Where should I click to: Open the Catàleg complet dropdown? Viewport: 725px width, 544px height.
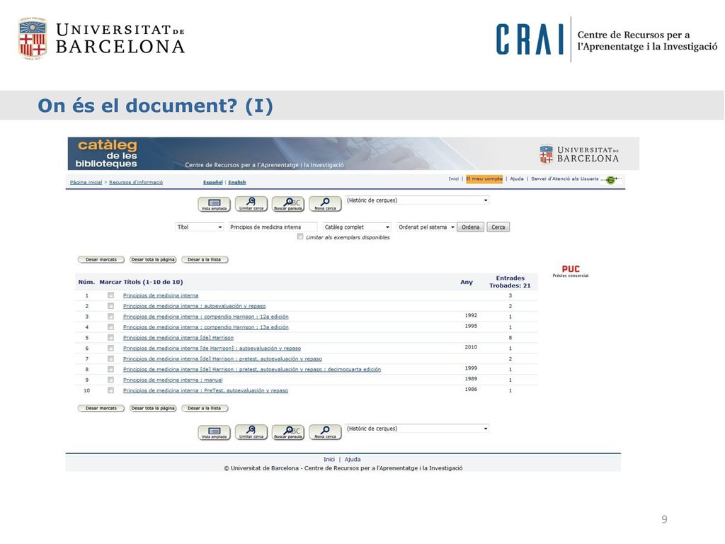(358, 227)
